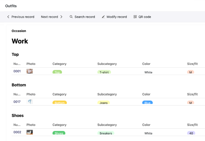Click the size 40 tag for shoes

pyautogui.click(x=191, y=133)
